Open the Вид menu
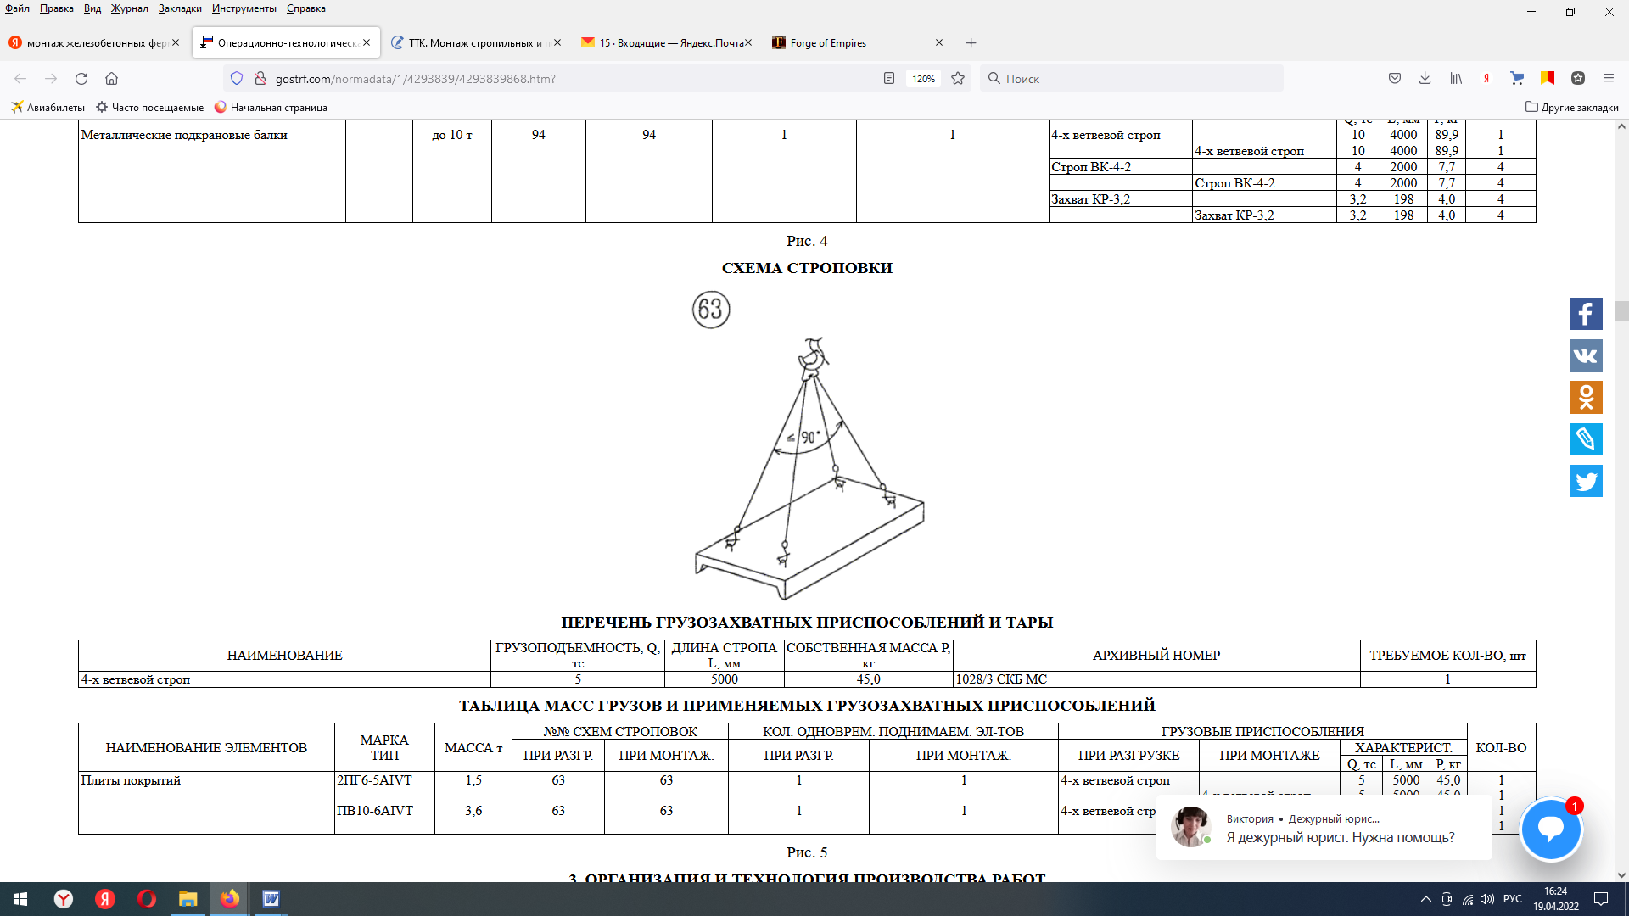 [92, 8]
